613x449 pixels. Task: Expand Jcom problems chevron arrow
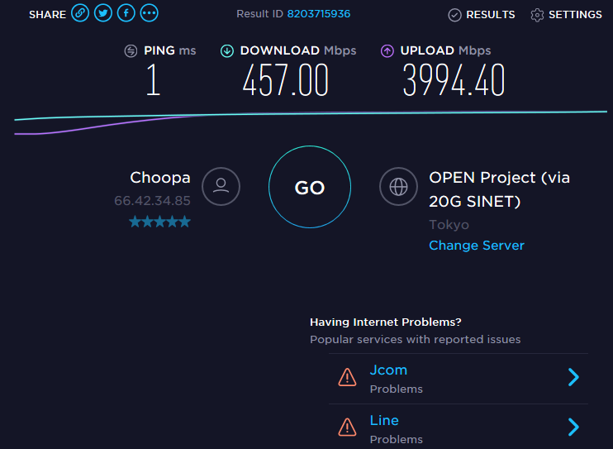[x=573, y=377]
